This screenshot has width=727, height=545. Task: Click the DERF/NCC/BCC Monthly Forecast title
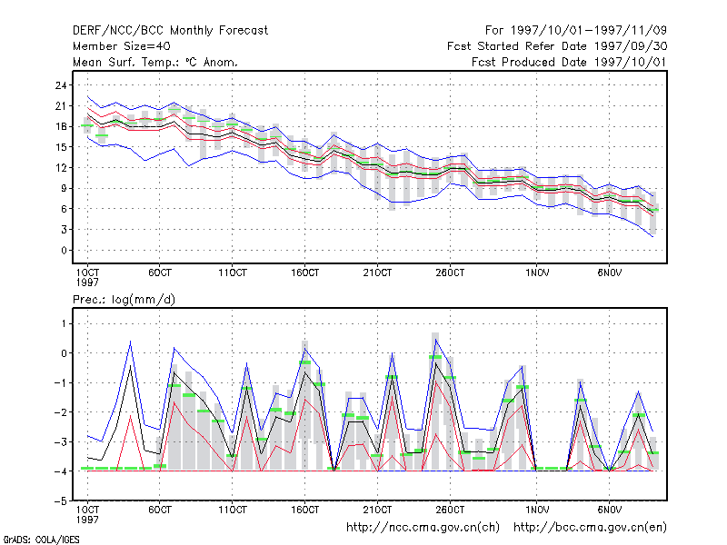(x=170, y=31)
